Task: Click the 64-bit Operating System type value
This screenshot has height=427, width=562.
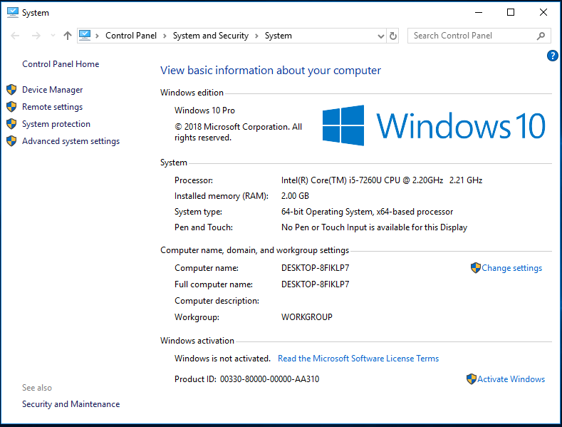Action: [x=367, y=212]
